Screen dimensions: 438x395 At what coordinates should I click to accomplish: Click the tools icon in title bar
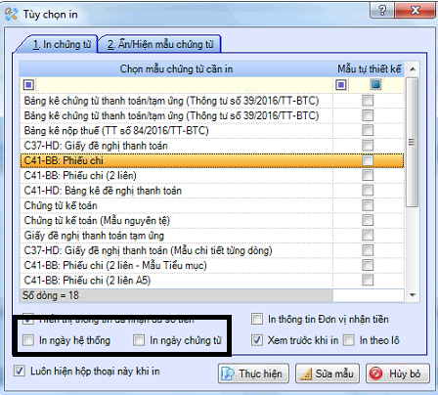12,14
